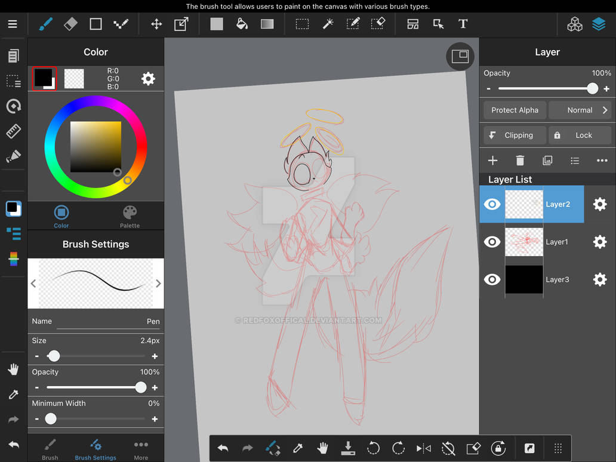Open the rainbow color sidebar icon
The width and height of the screenshot is (616, 462).
point(13,259)
